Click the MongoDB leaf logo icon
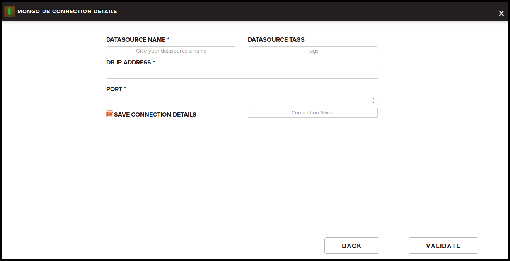The image size is (510, 261). (x=9, y=12)
